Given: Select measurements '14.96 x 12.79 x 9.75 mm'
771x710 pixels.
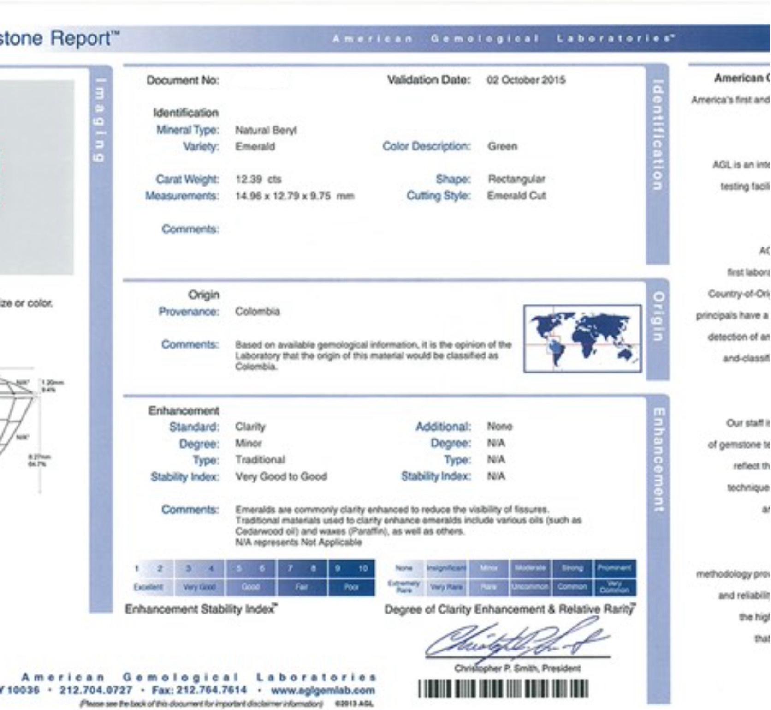Looking at the screenshot, I should (295, 196).
